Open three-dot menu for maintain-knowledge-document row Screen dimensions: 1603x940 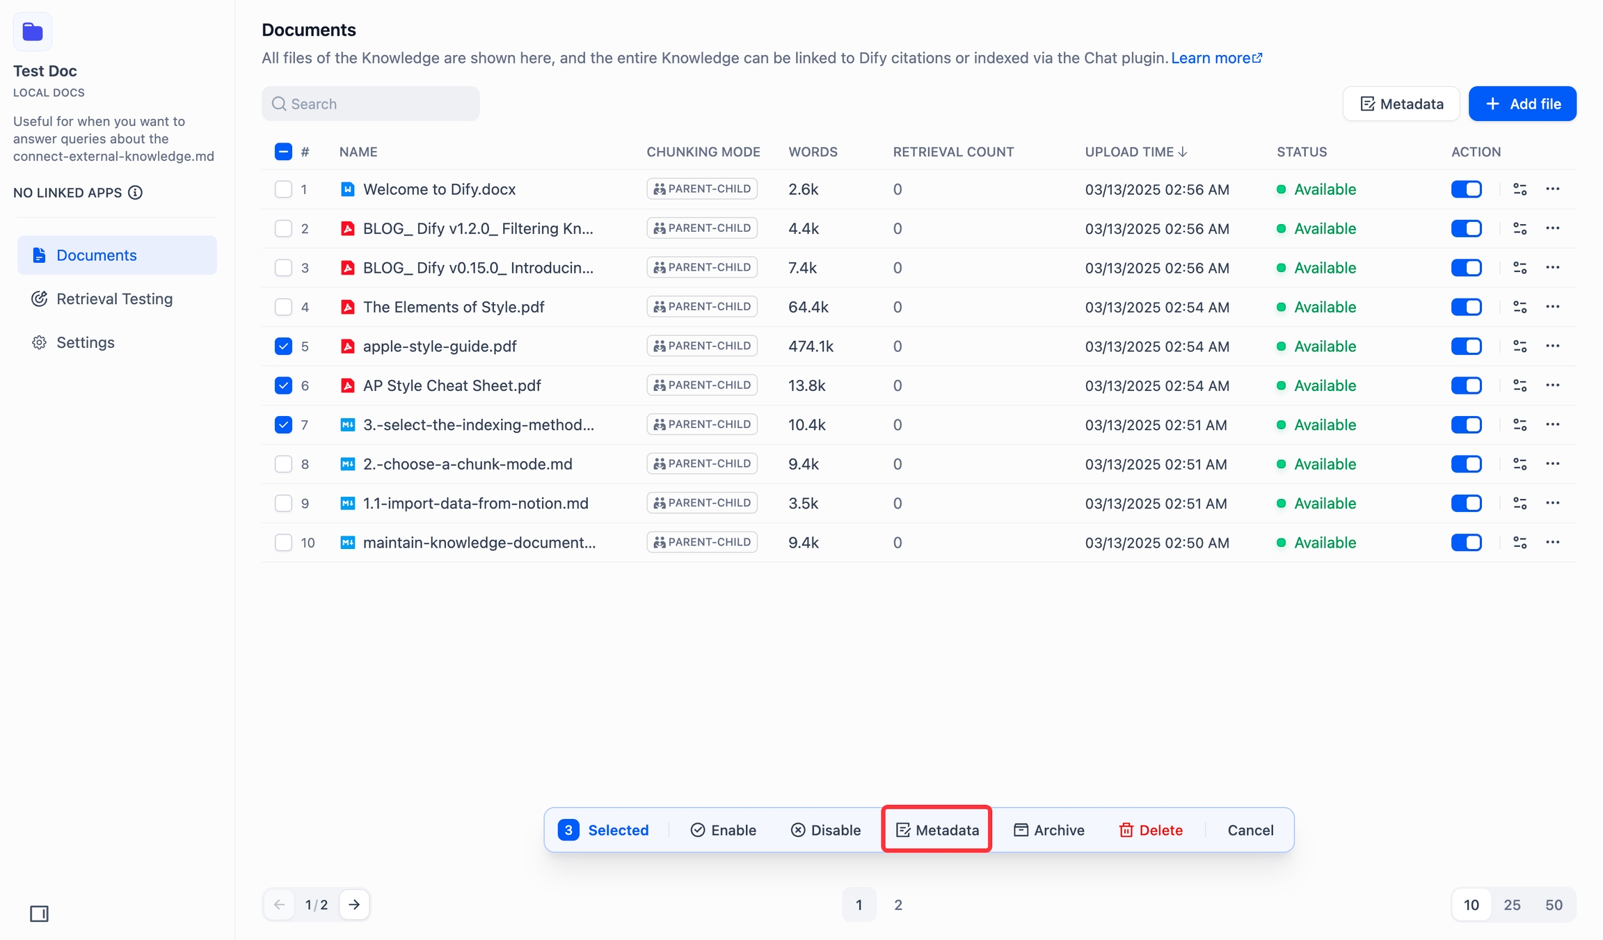[x=1552, y=543]
